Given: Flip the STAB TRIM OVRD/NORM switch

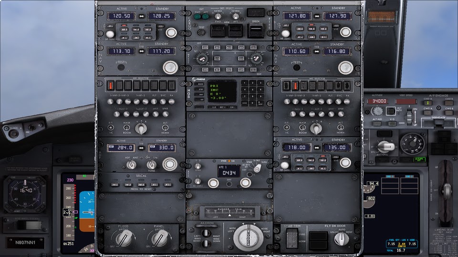Looking at the screenshot, I should click(292, 238).
